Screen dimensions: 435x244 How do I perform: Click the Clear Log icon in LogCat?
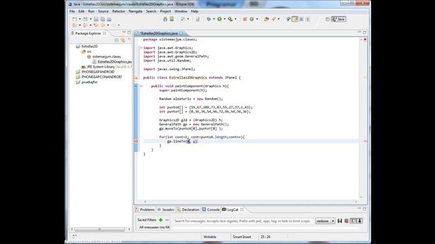tap(346, 221)
